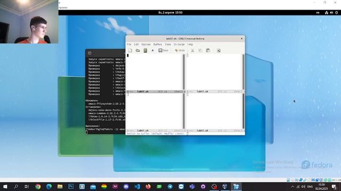
Task: Click the Paste clipboard icon in Emacs
Action: (208, 50)
